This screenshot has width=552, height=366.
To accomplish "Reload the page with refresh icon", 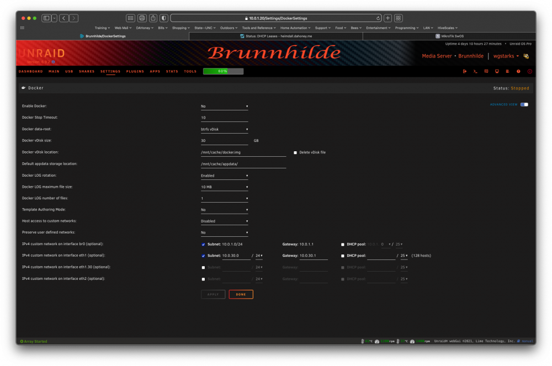I will coord(378,18).
